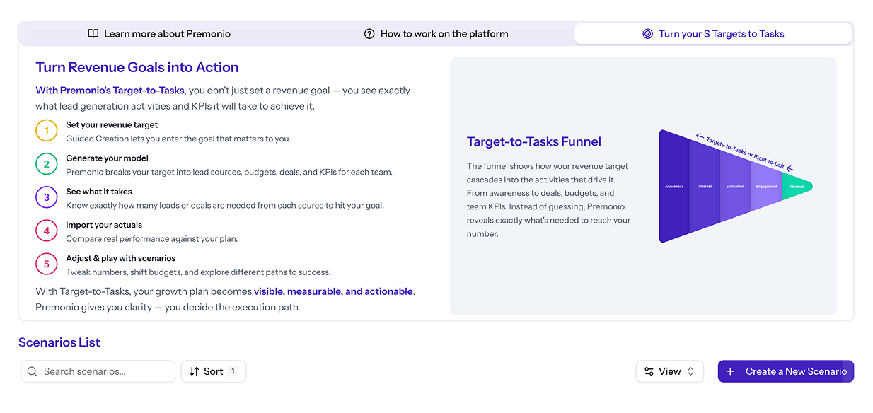
Task: Click the book icon beside Learn more
Action: pyautogui.click(x=93, y=34)
